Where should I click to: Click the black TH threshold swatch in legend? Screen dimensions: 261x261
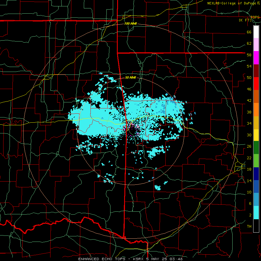[256, 226]
